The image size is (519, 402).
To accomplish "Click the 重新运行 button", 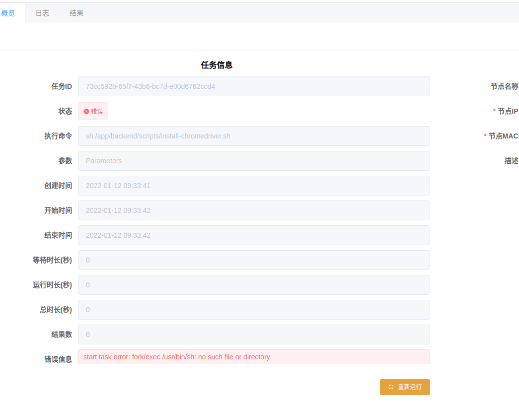I will [x=405, y=387].
